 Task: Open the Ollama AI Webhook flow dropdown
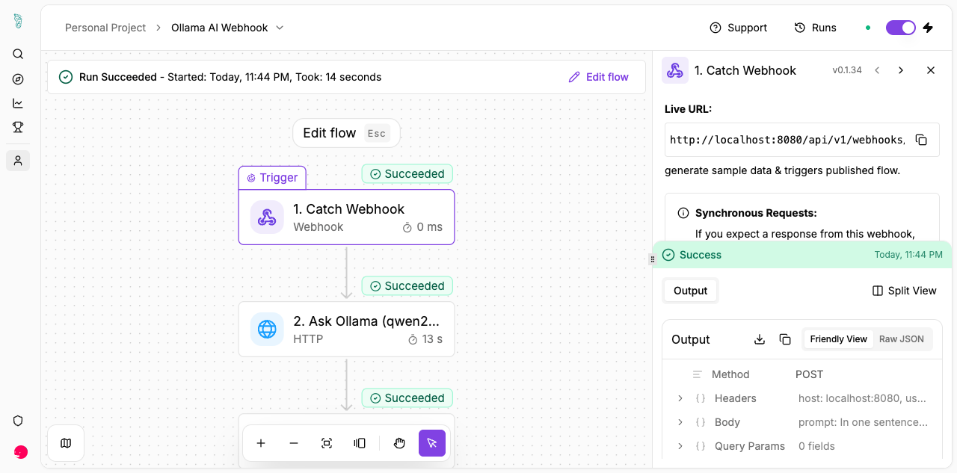pos(280,28)
